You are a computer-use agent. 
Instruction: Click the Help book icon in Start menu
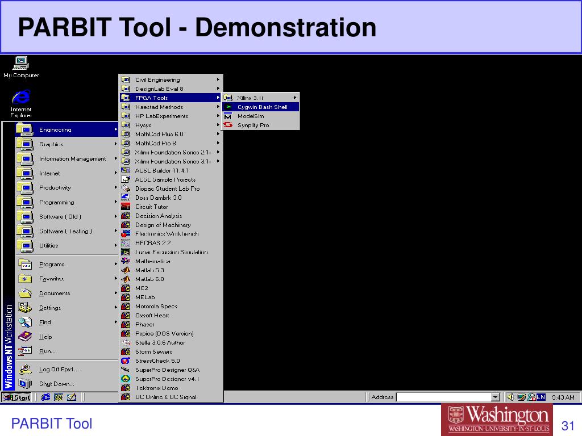pos(25,337)
